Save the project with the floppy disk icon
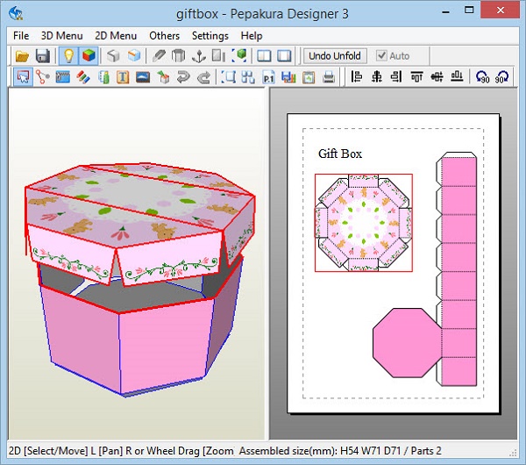 (41, 56)
